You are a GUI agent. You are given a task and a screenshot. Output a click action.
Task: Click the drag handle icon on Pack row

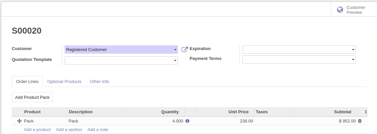pyautogui.click(x=20, y=121)
